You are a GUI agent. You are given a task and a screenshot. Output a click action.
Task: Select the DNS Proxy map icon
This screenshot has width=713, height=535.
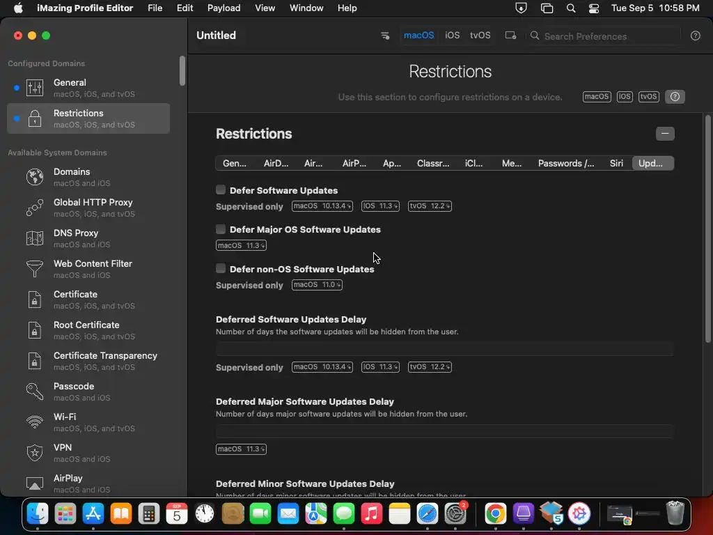[35, 238]
